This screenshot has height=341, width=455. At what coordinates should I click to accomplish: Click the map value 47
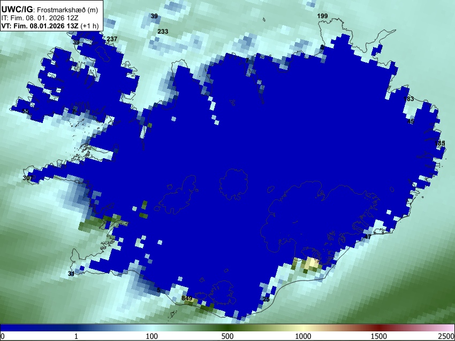[368, 237]
